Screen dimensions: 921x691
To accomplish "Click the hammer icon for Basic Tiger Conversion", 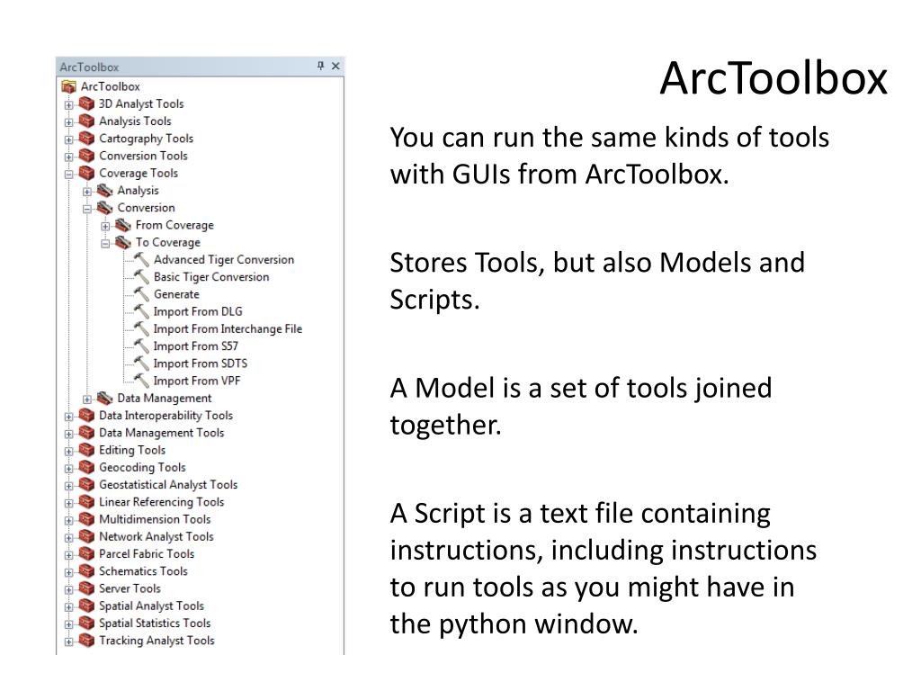I will pyautogui.click(x=141, y=277).
